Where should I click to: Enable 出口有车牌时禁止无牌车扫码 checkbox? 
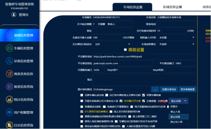(107, 95)
